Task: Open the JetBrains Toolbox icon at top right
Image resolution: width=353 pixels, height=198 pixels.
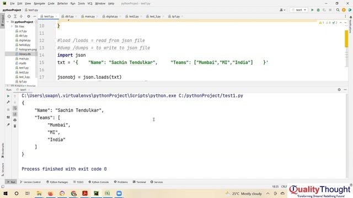Action: pyautogui.click(x=350, y=10)
